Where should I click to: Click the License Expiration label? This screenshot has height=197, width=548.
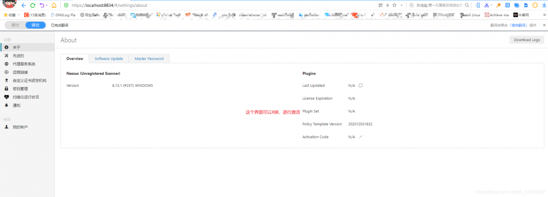point(317,98)
